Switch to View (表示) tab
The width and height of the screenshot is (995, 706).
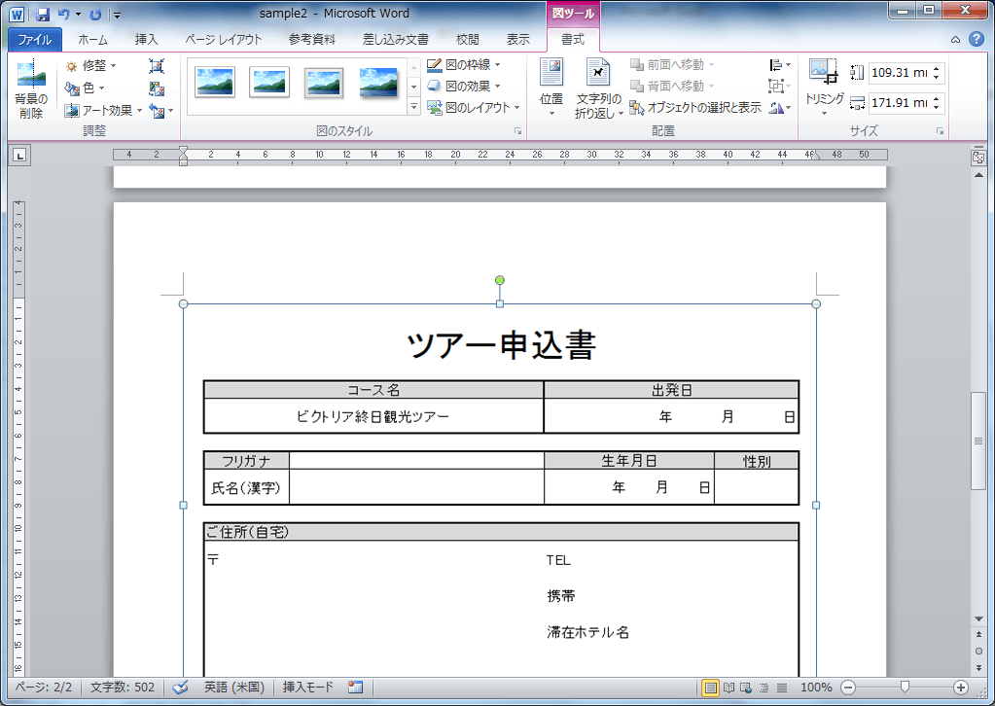(517, 39)
